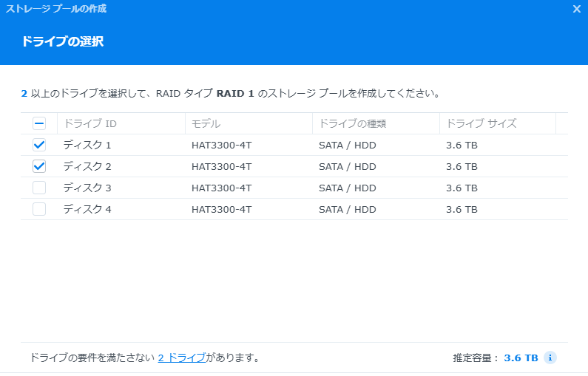Click the HAT3300-4T model cell of ディスク 1
Image resolution: width=588 pixels, height=376 pixels.
pos(221,145)
